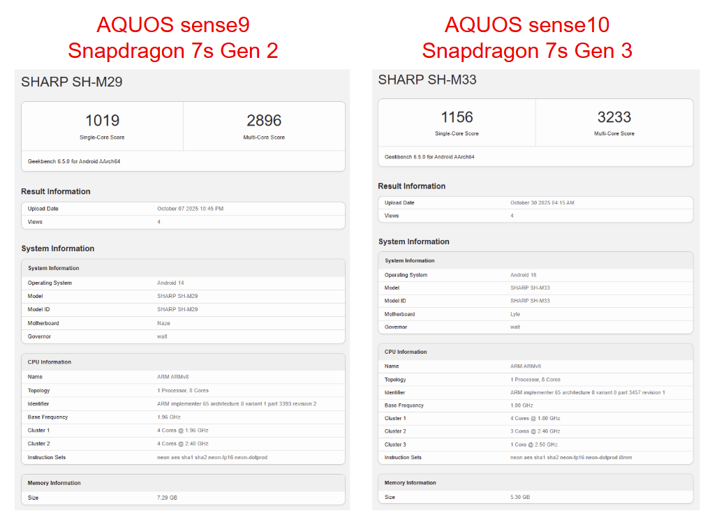
Task: Click the 2896 multi-core score
Action: click(264, 120)
